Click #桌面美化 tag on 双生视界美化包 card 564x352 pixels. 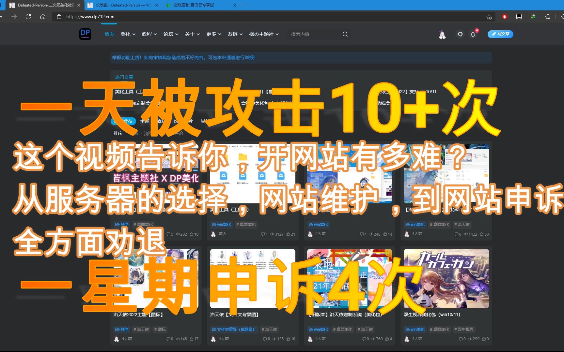click(439, 330)
